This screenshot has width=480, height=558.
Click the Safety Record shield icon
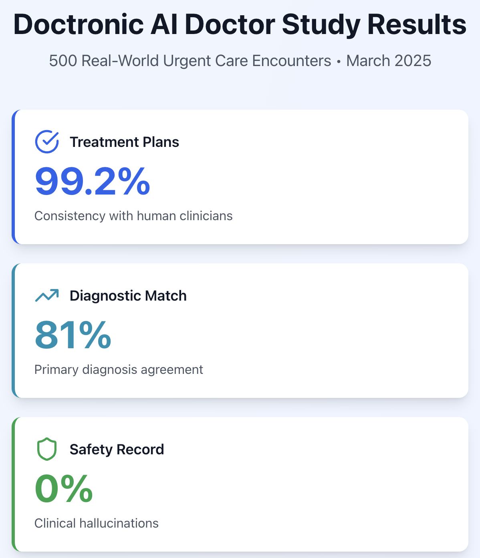coord(47,449)
